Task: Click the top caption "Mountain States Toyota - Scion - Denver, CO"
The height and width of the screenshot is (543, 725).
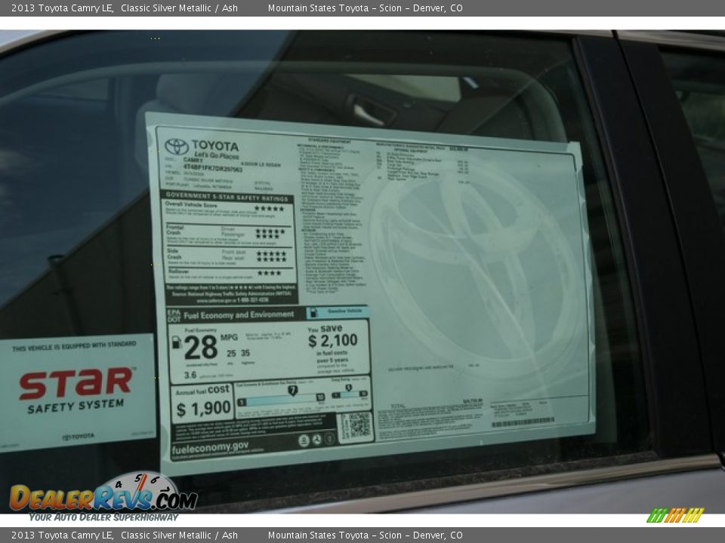Action: click(366, 8)
